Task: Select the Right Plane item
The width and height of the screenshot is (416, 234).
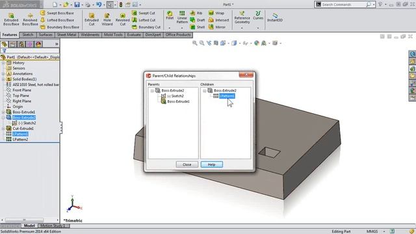Action: click(21, 101)
